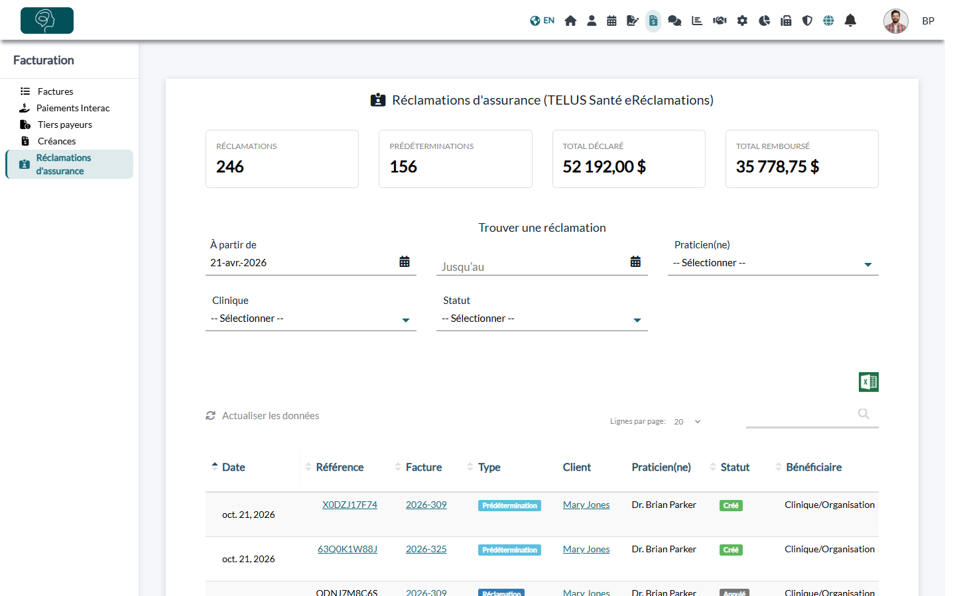
Task: Open Factures in the sidebar
Action: click(x=55, y=91)
